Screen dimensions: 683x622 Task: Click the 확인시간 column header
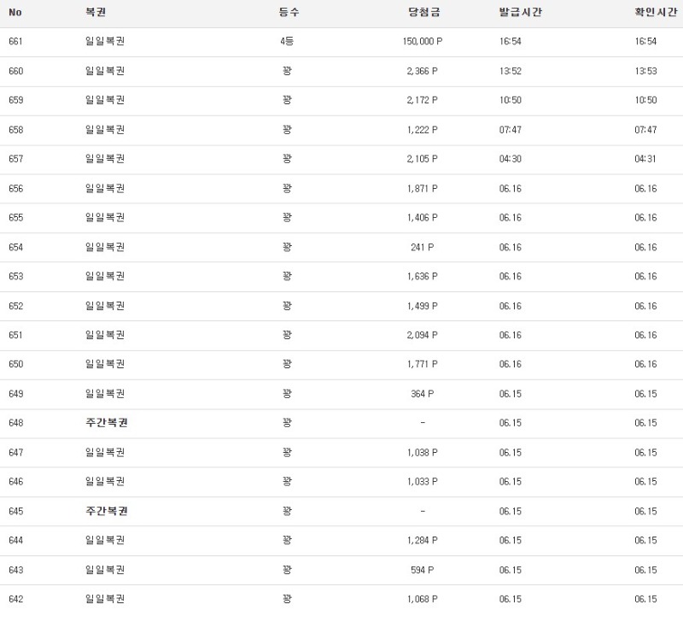click(656, 13)
